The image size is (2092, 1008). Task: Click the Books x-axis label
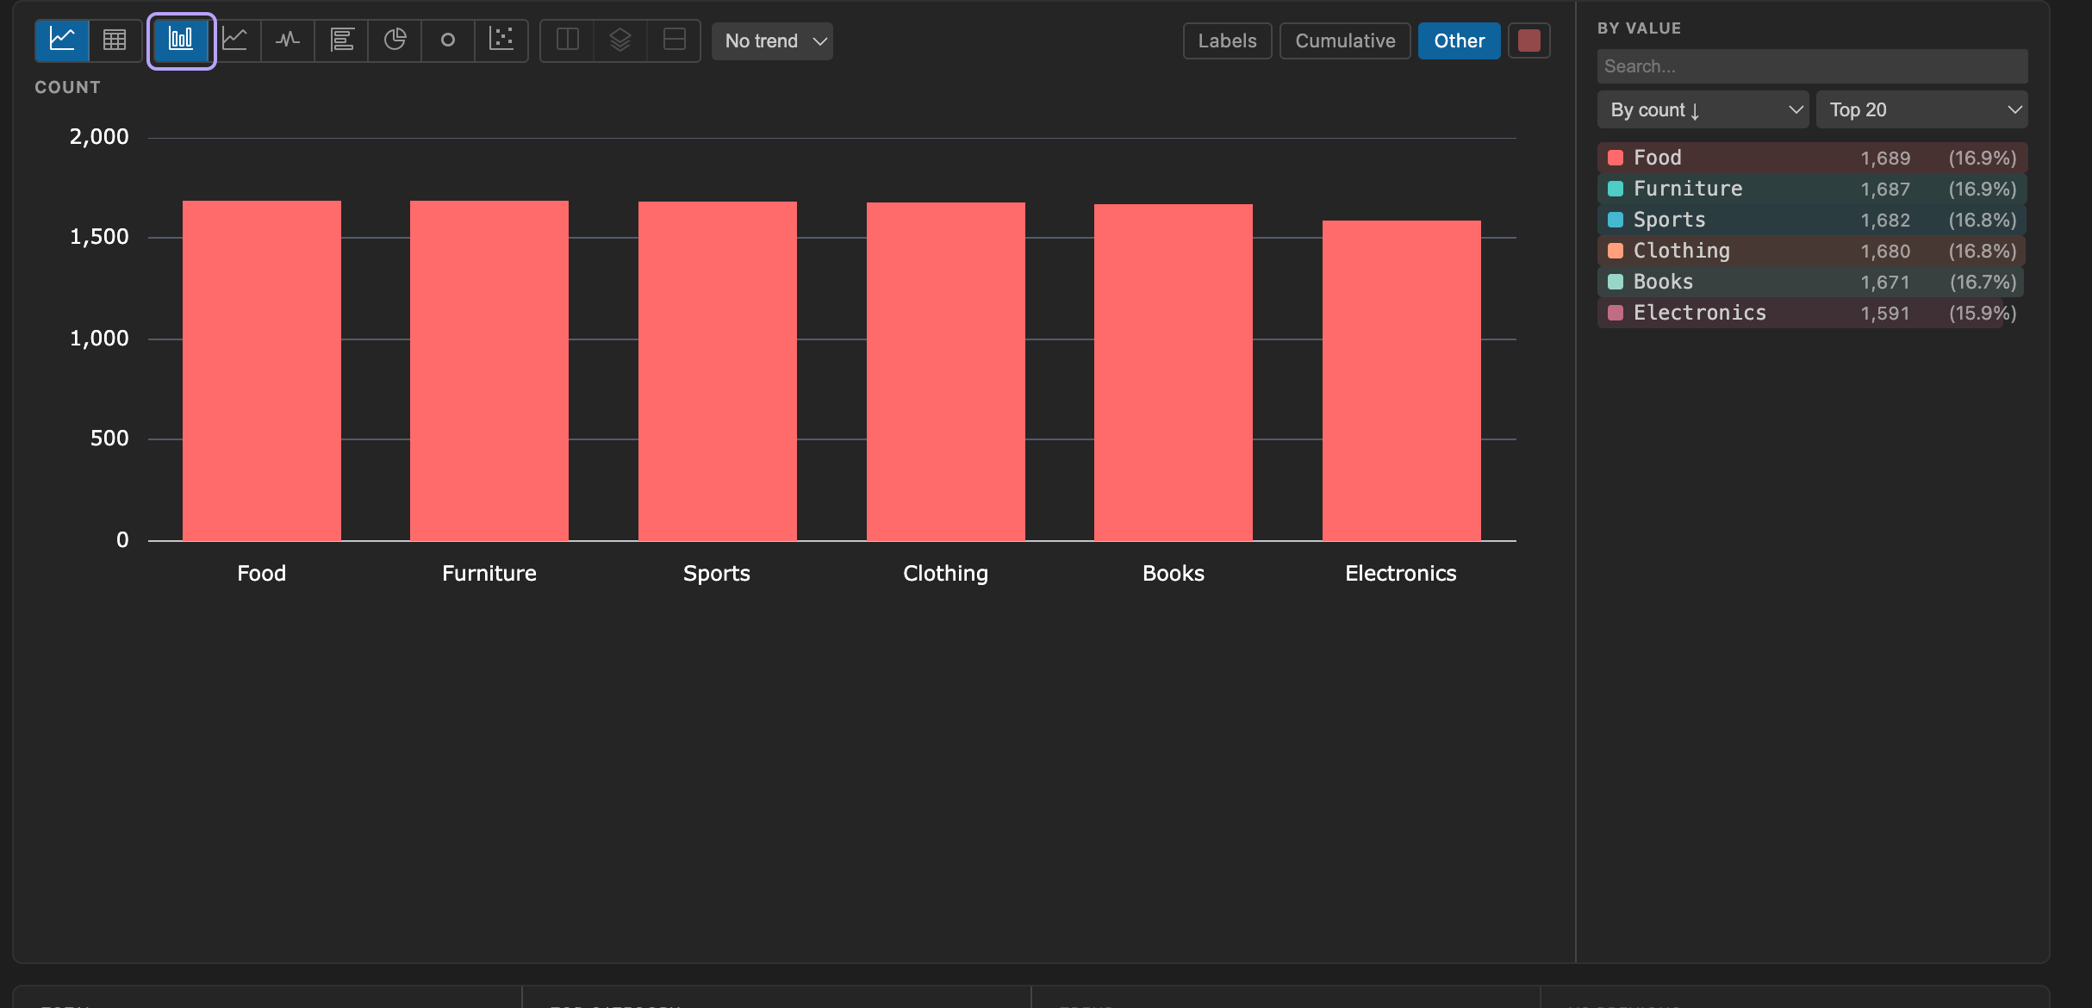(1174, 573)
